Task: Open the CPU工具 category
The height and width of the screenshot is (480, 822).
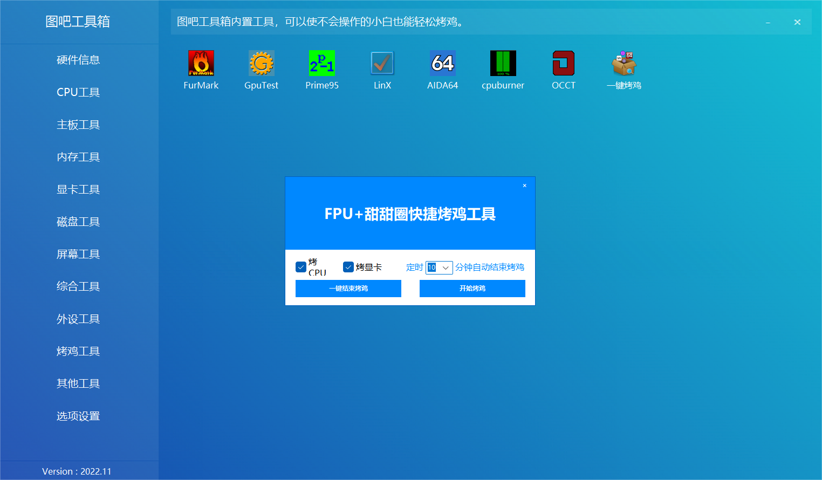Action: (x=78, y=92)
